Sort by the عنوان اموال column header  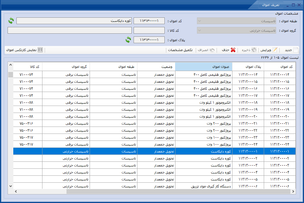(x=204, y=67)
